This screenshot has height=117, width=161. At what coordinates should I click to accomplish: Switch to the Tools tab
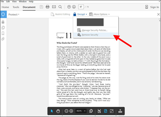coord(16,7)
